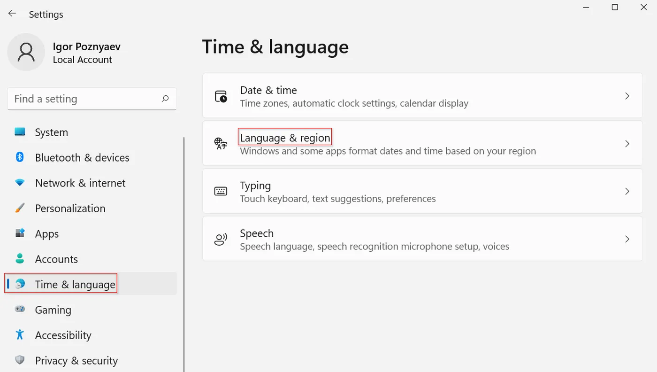Click the user profile avatar picture
The image size is (657, 372).
coord(26,52)
